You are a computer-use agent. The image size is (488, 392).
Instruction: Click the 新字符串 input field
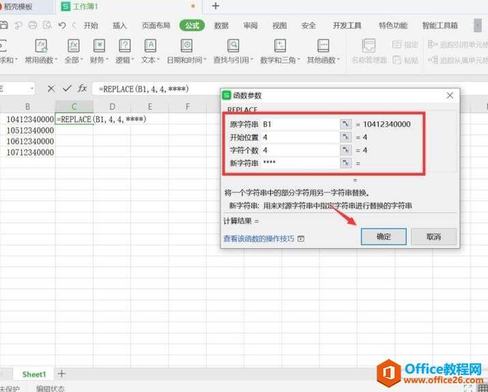click(300, 163)
